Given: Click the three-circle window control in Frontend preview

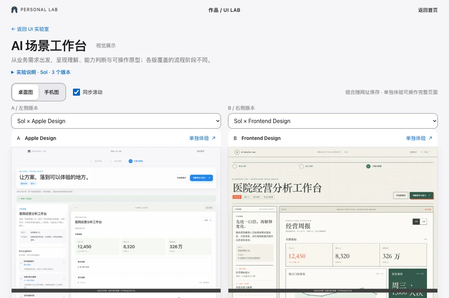Looking at the screenshot, I should click(x=284, y=209).
